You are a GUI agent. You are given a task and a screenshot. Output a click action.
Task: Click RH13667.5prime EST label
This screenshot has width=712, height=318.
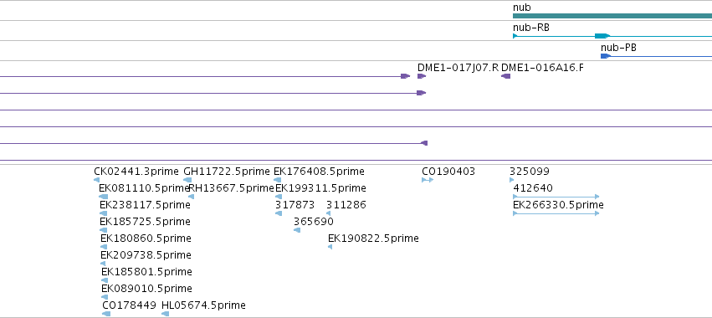coord(231,188)
